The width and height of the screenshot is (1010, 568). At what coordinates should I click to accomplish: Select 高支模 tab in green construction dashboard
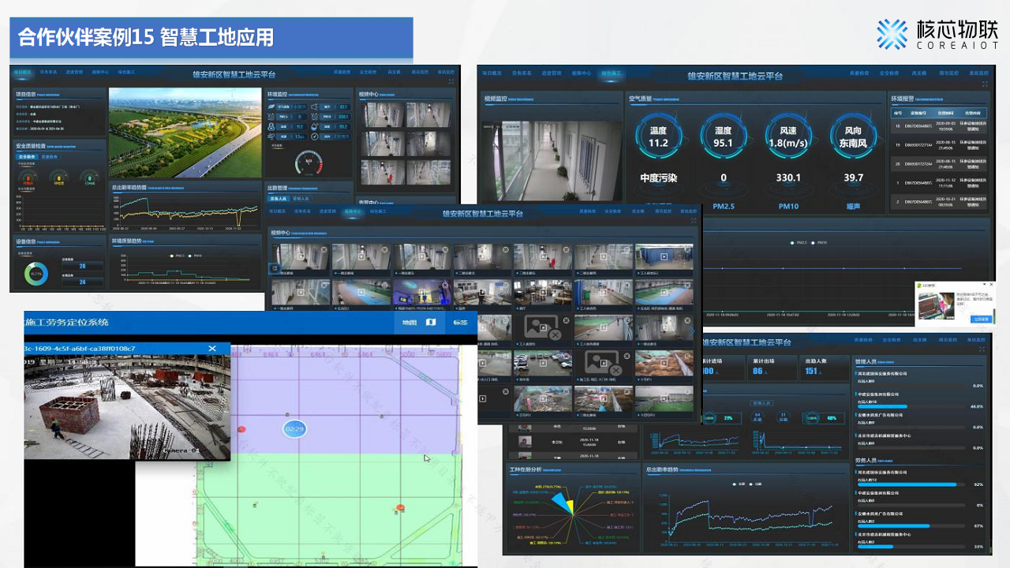point(918,73)
